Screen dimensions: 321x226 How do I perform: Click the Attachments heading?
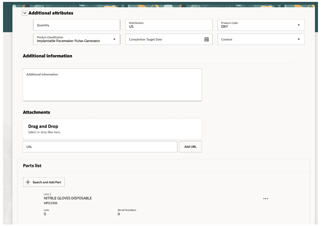tap(36, 112)
